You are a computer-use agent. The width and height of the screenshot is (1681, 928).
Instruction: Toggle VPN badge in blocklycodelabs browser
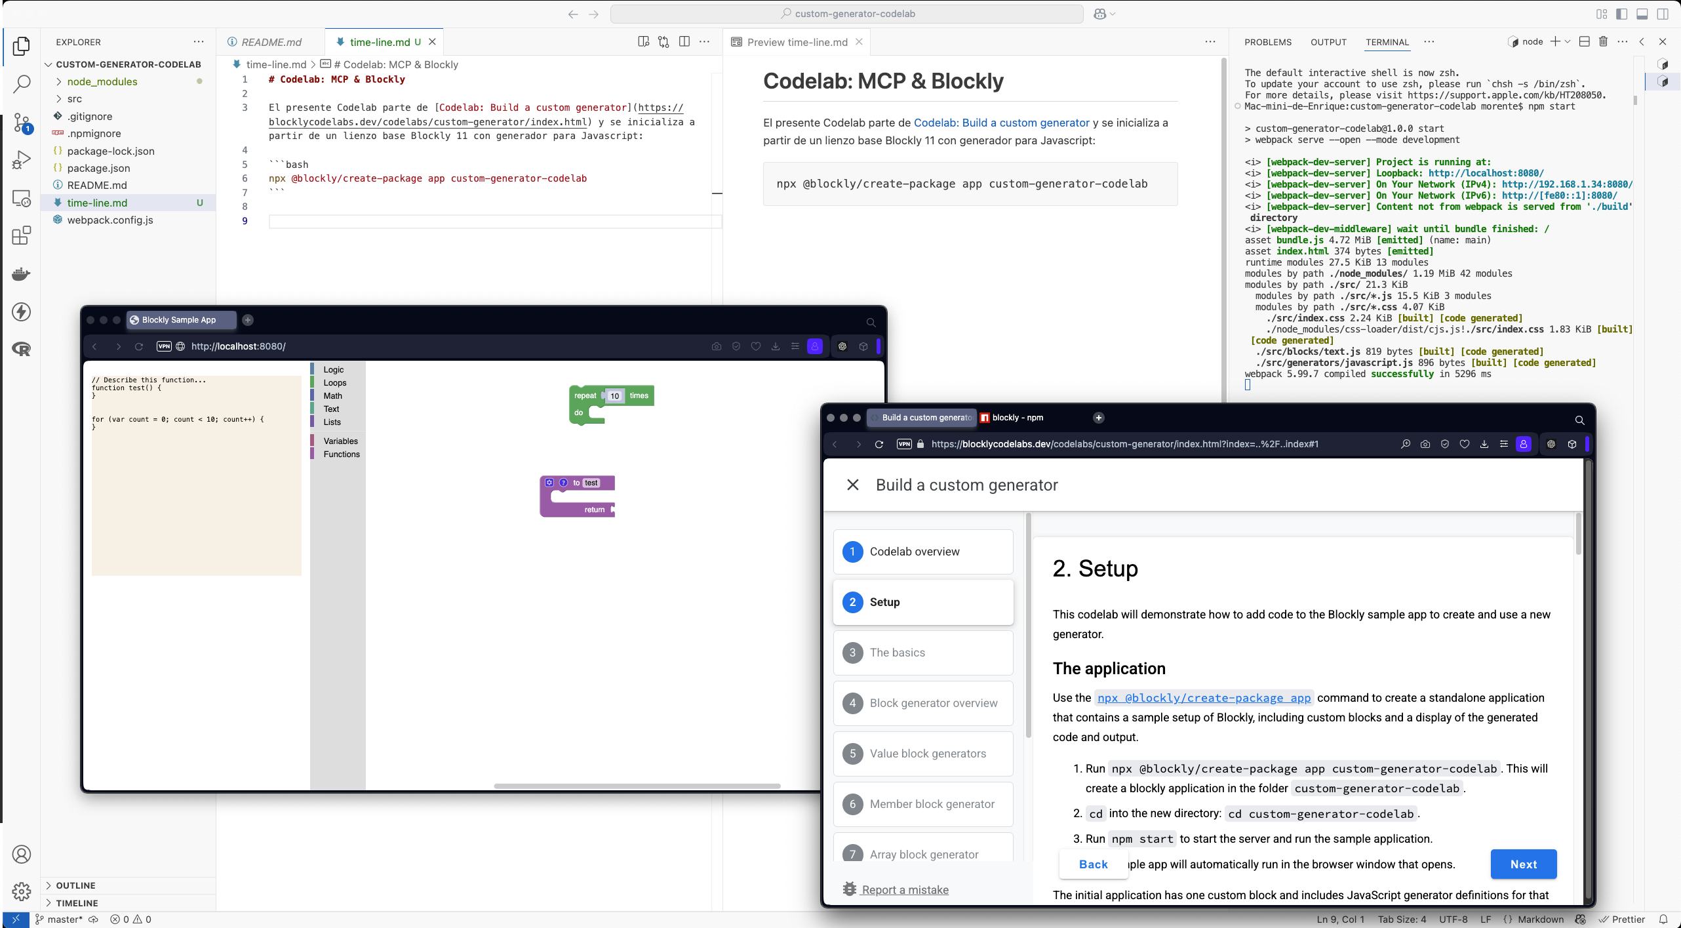coord(904,444)
